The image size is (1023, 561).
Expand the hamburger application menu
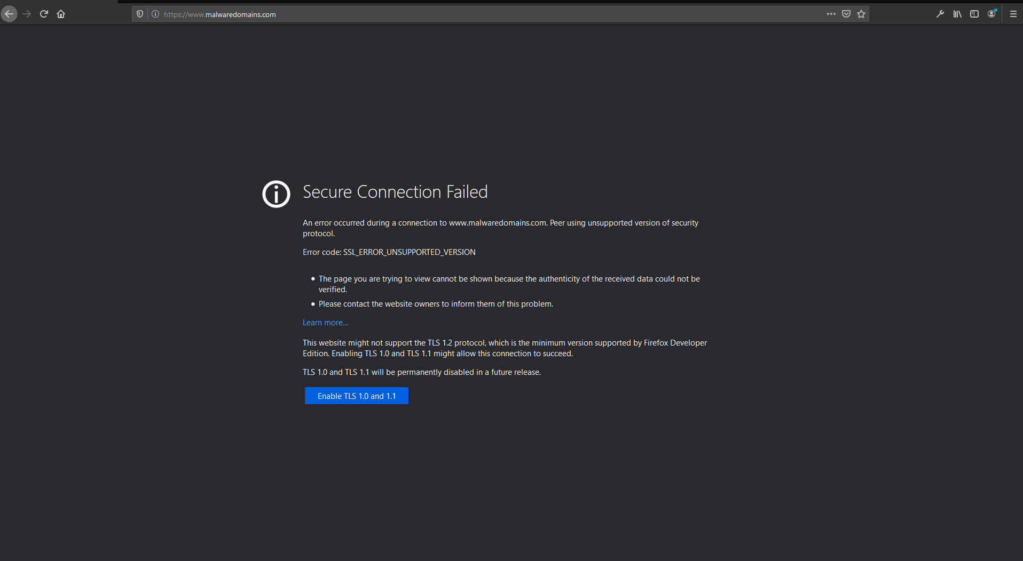click(x=1013, y=14)
